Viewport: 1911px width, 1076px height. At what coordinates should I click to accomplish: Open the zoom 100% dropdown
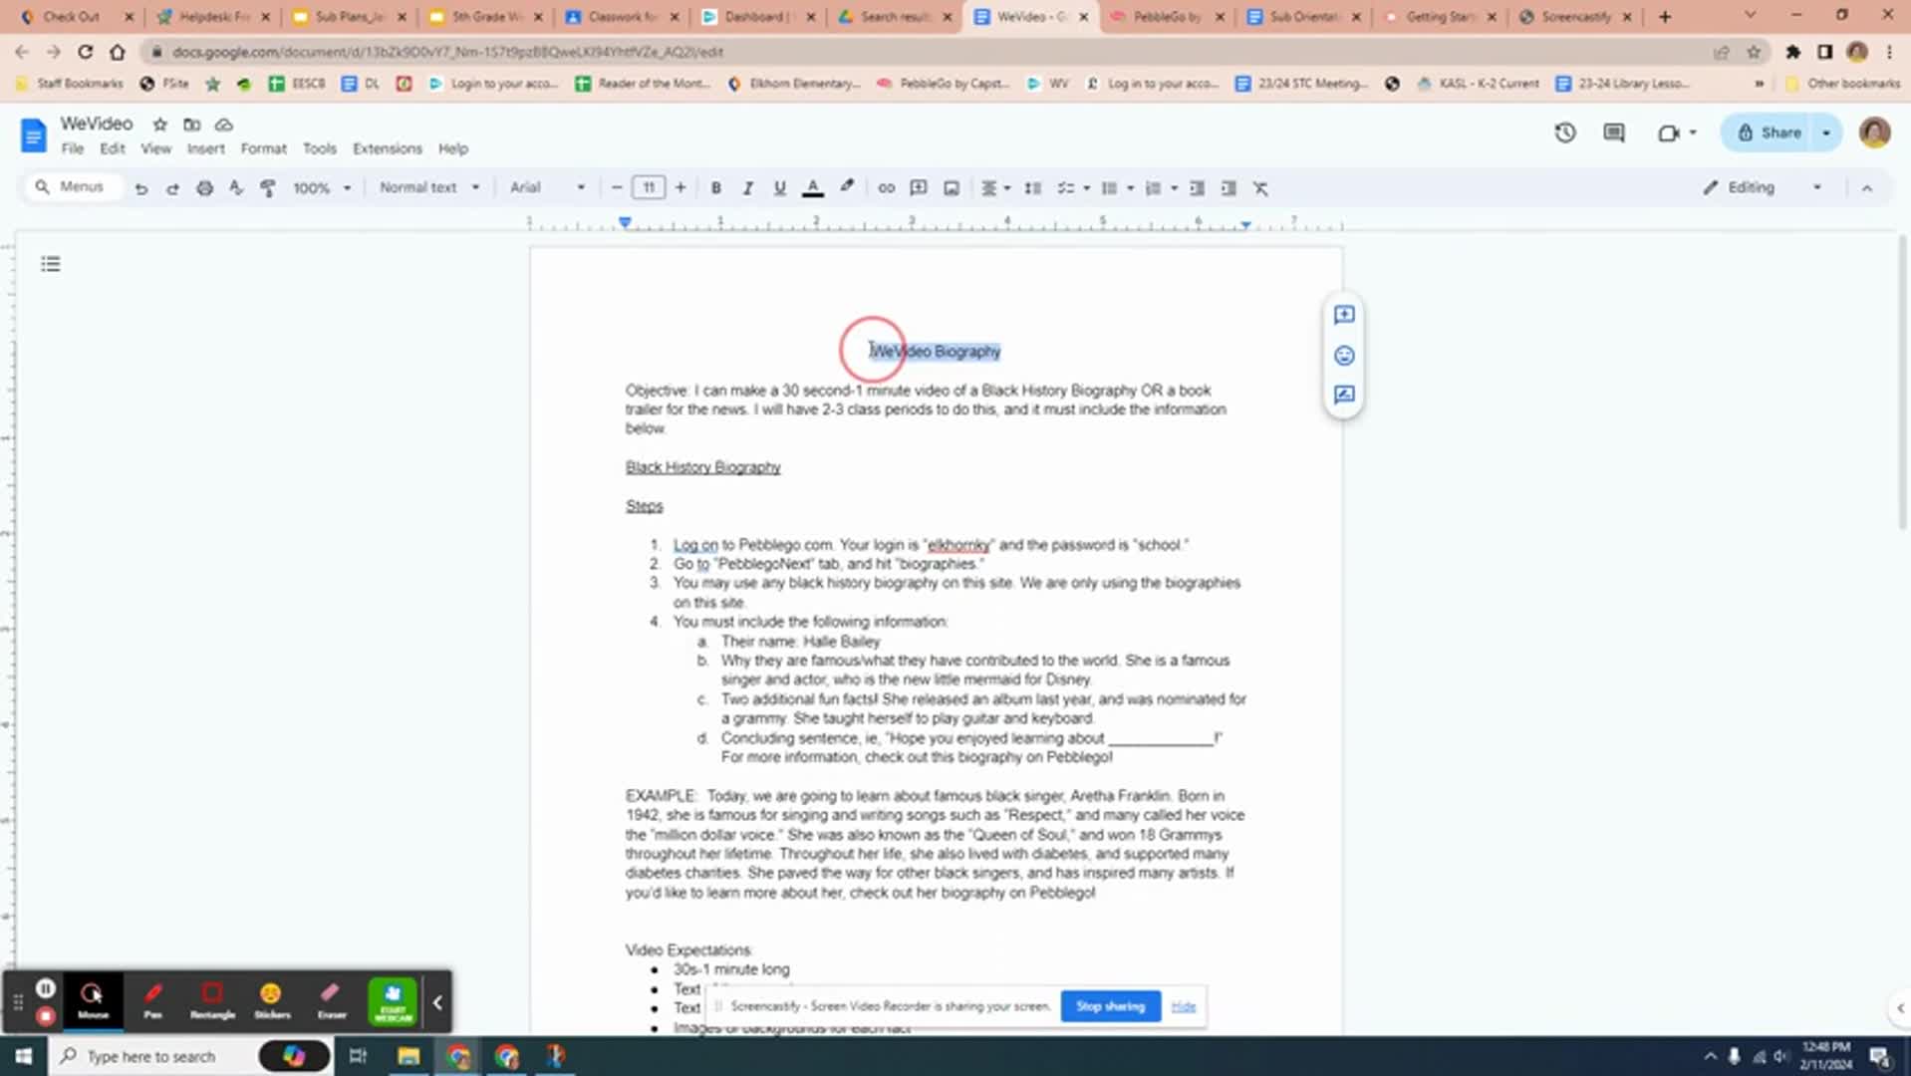pyautogui.click(x=322, y=188)
